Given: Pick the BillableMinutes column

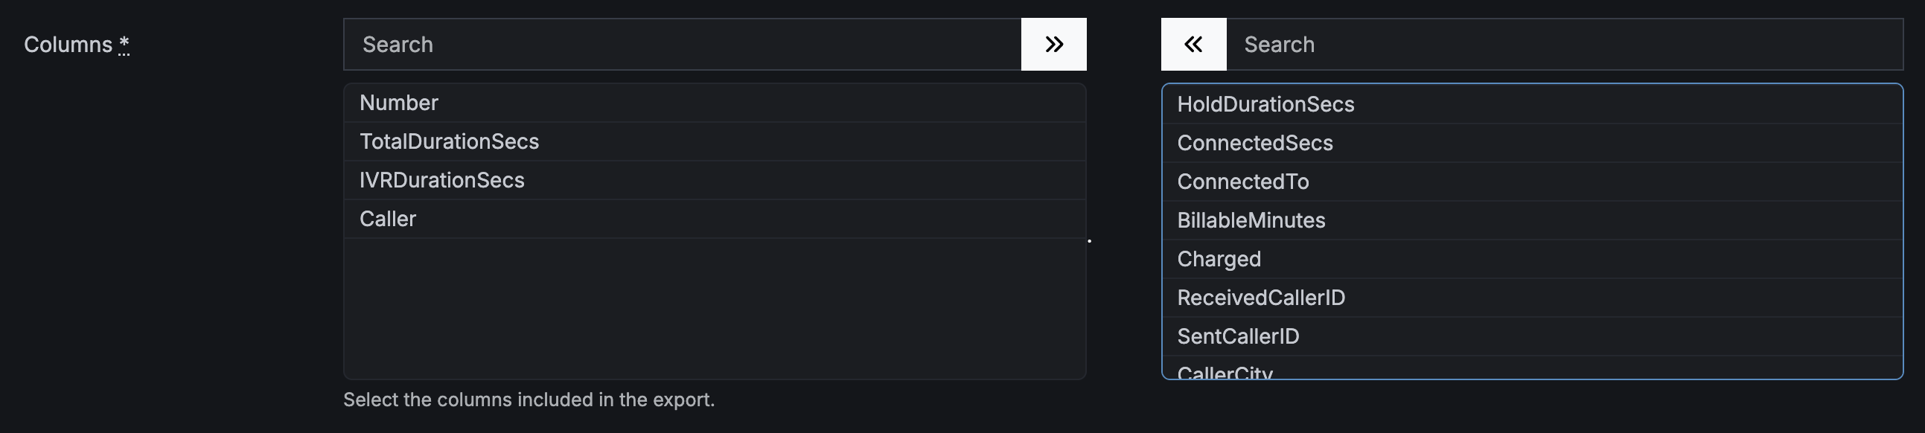Looking at the screenshot, I should 1532,221.
